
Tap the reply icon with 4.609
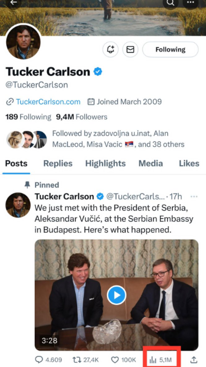[39, 360]
